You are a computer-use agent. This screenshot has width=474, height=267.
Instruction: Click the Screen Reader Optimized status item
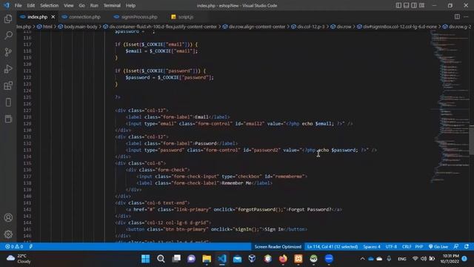pos(278,247)
